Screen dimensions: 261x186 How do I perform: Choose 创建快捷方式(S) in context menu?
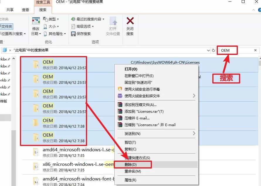(157, 158)
